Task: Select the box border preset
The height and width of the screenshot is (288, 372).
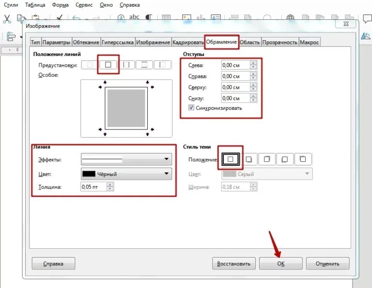Action: coord(108,65)
